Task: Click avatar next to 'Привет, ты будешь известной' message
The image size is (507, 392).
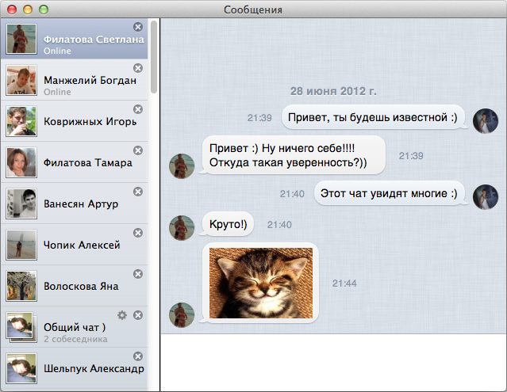Action: coord(486,120)
